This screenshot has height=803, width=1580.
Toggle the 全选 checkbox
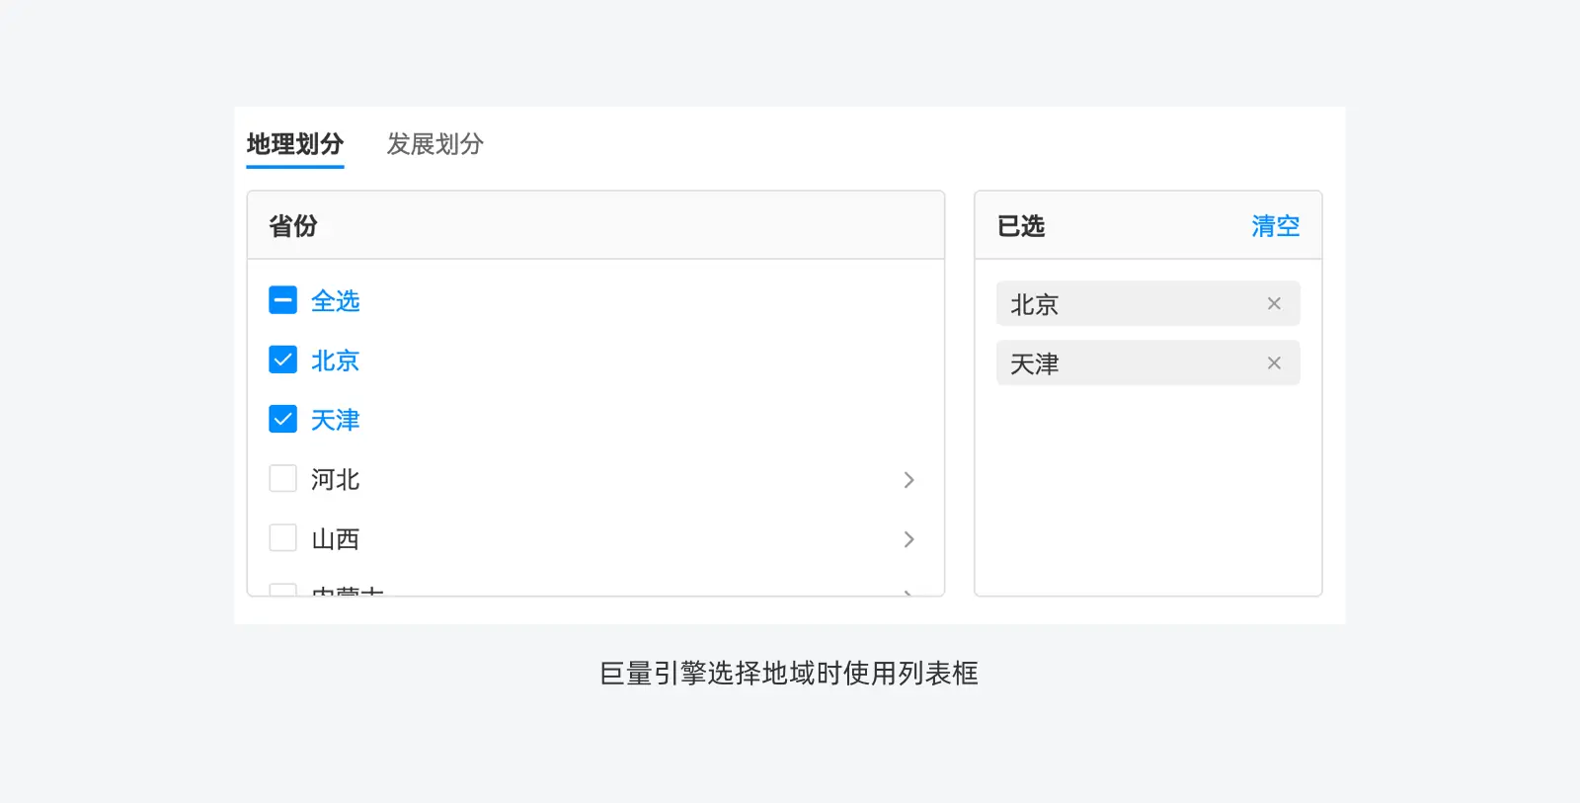coord(282,300)
